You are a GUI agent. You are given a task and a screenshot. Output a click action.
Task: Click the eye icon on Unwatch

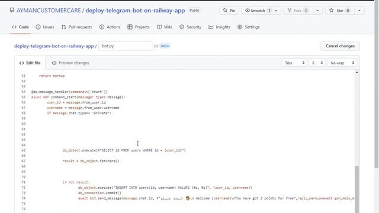tap(248, 11)
